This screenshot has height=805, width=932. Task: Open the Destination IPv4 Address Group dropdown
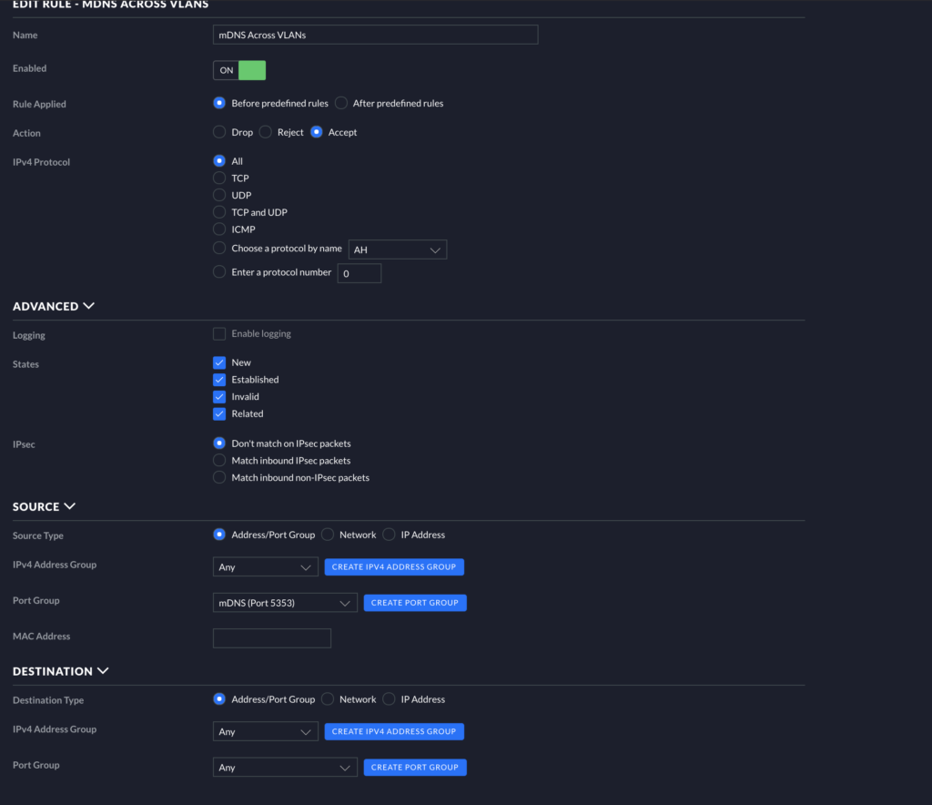(265, 731)
